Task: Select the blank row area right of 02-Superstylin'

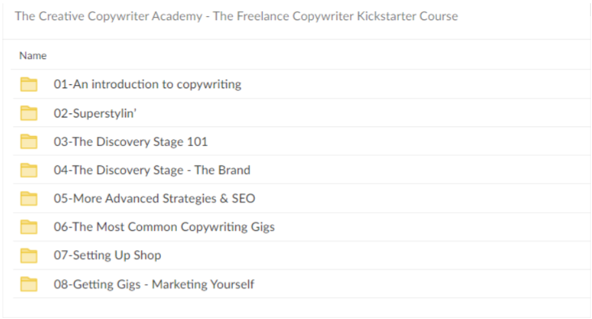Action: click(x=362, y=113)
